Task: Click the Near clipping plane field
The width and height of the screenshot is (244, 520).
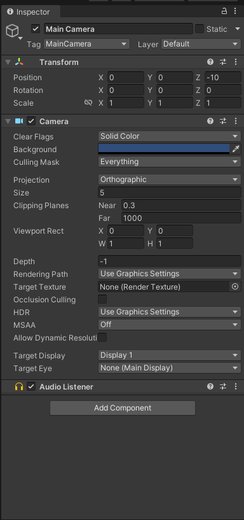Action: click(x=181, y=206)
